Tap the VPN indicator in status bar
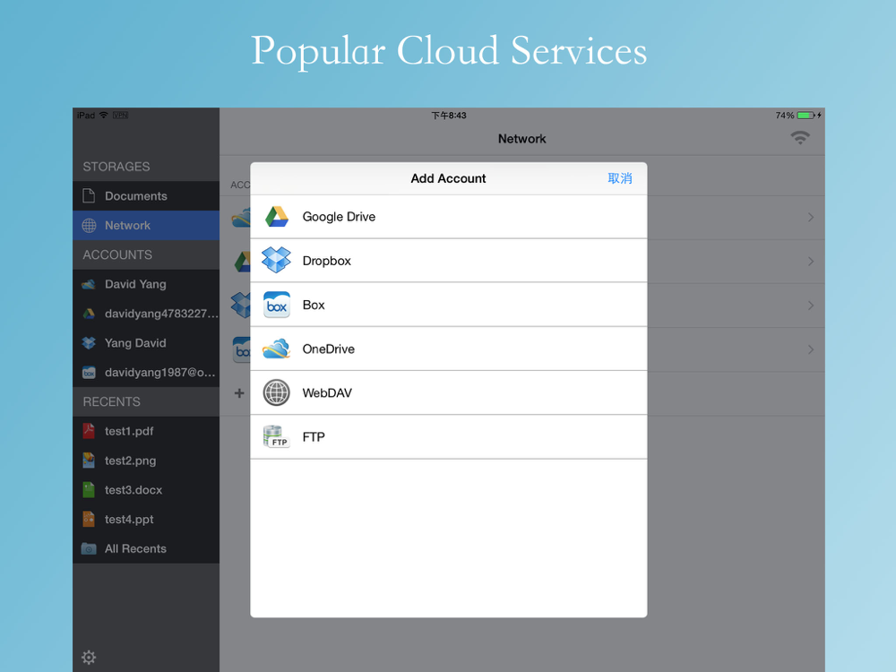The height and width of the screenshot is (672, 896). 120,115
